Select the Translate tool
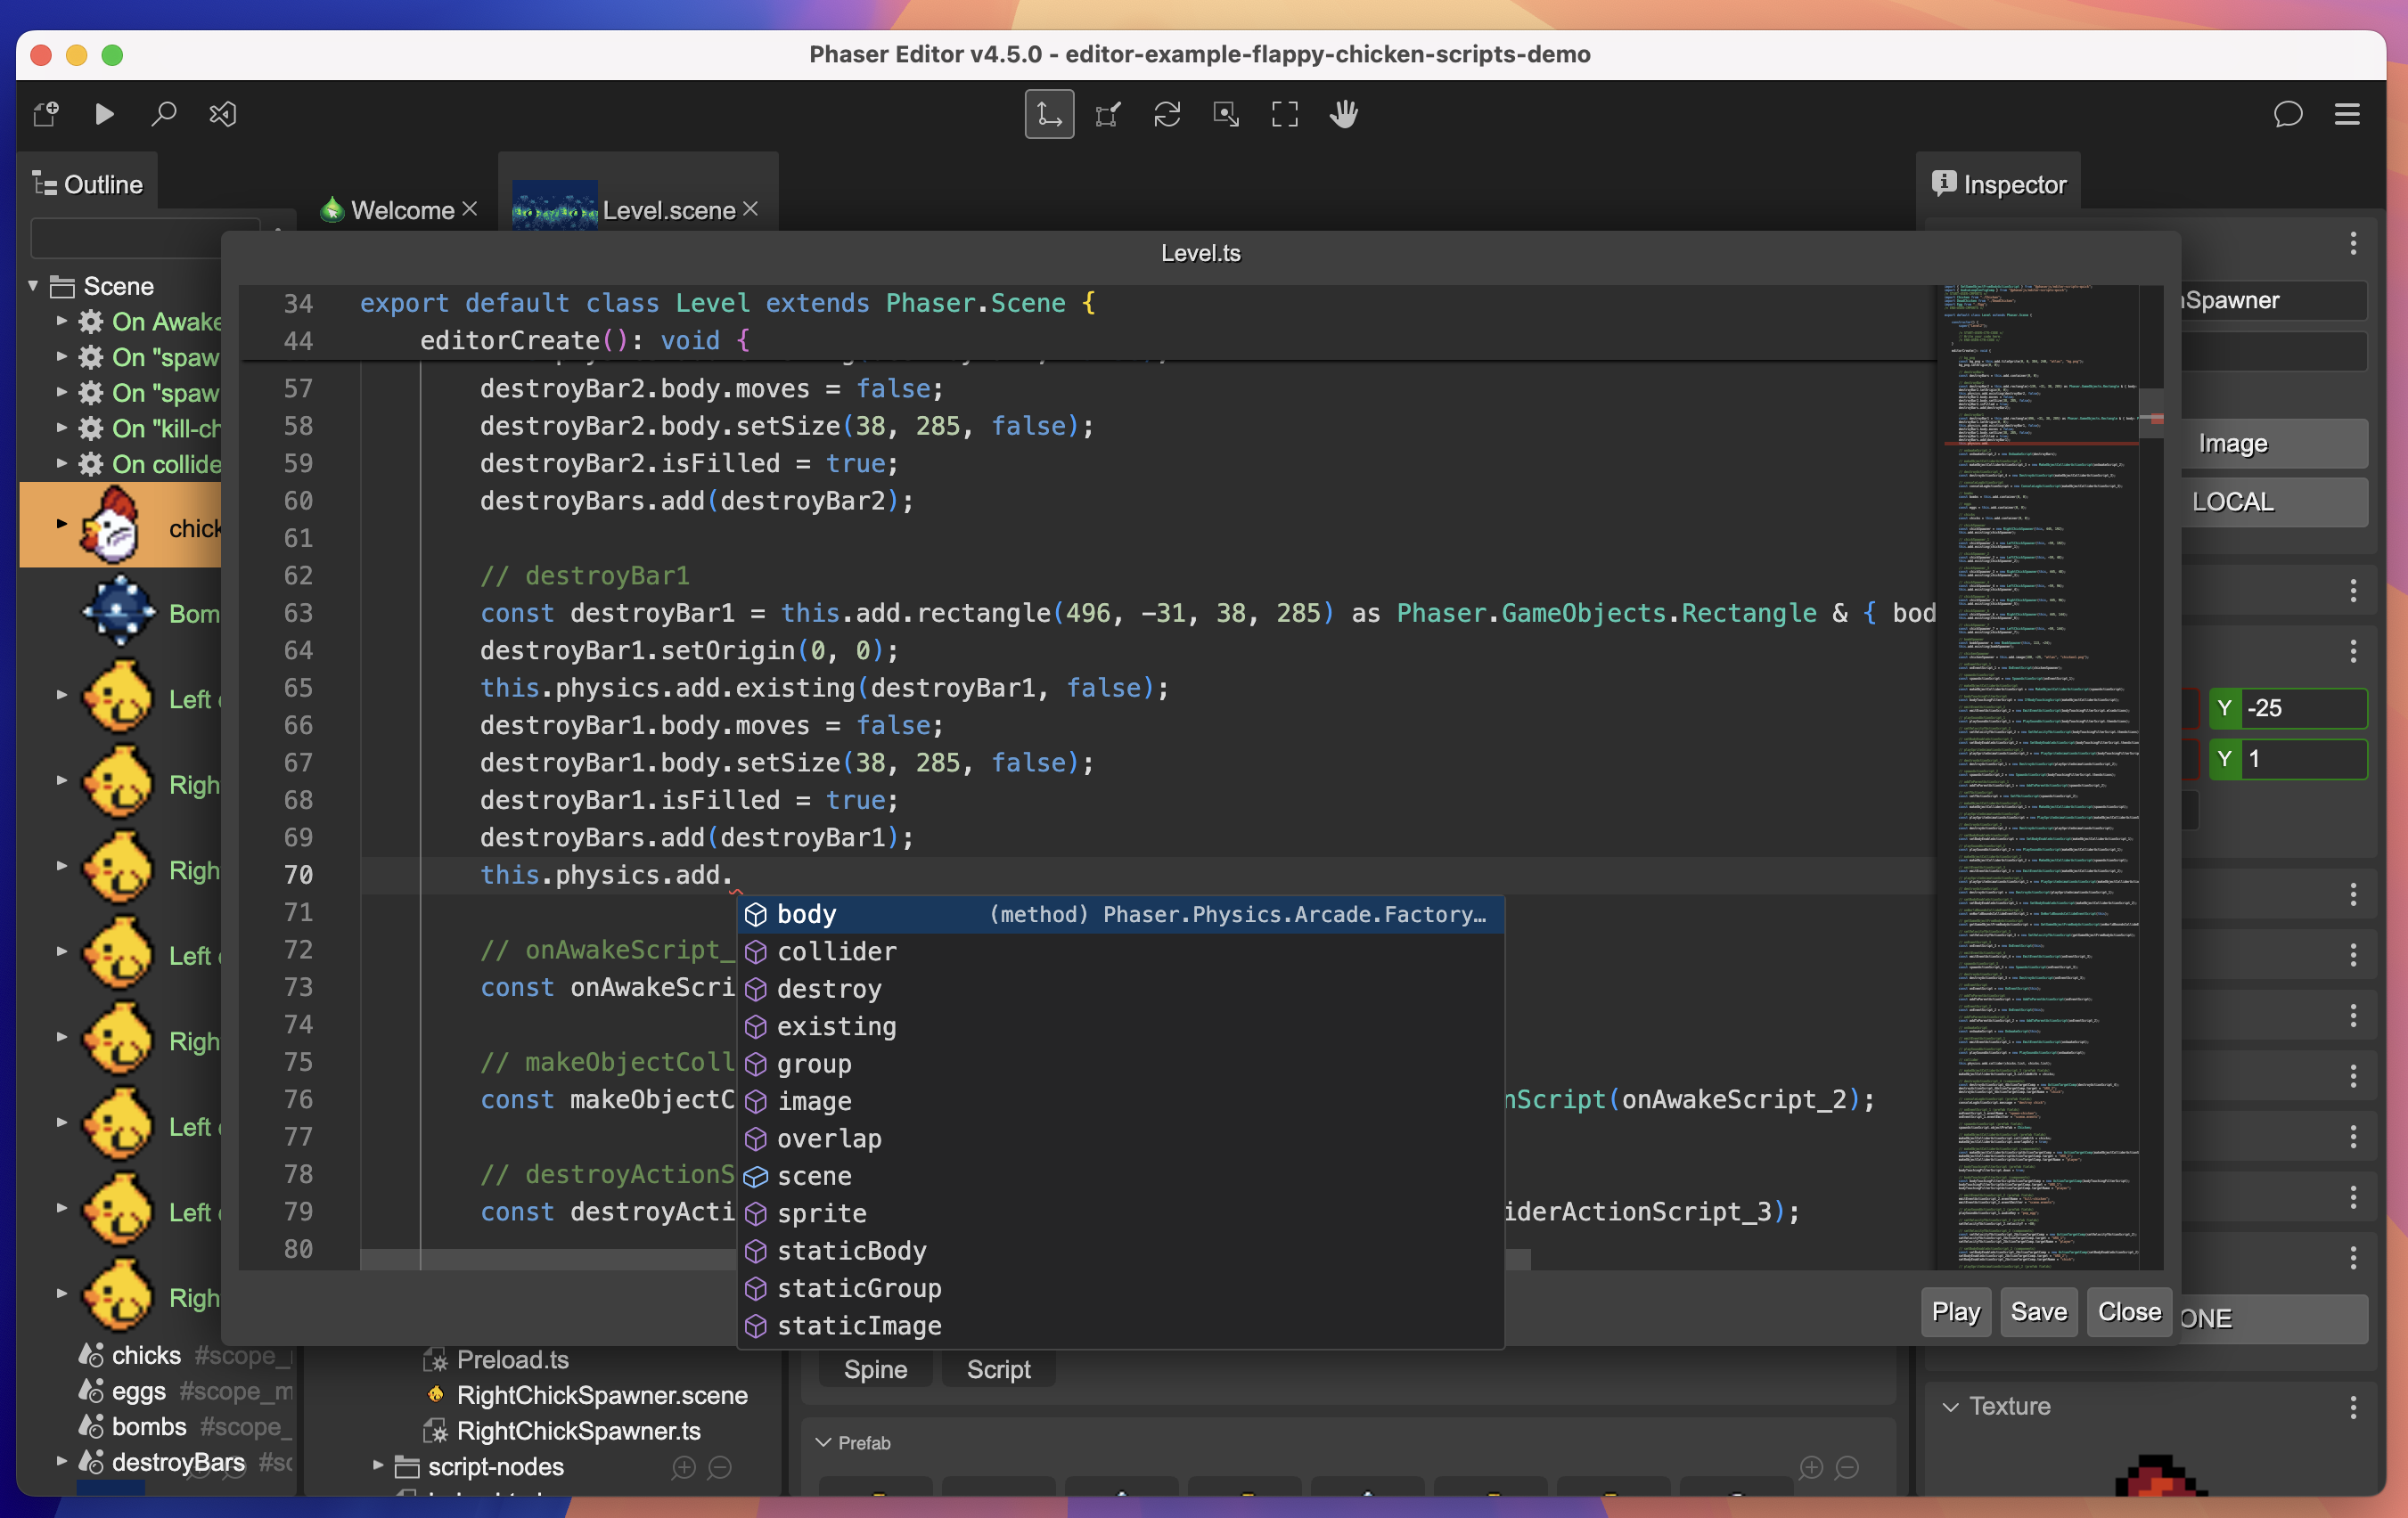The width and height of the screenshot is (2408, 1518). pos(1049,114)
